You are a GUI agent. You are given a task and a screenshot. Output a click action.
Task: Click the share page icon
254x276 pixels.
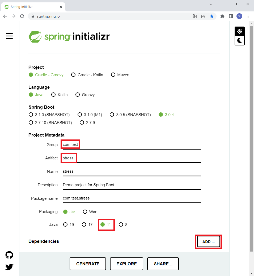pos(203,16)
